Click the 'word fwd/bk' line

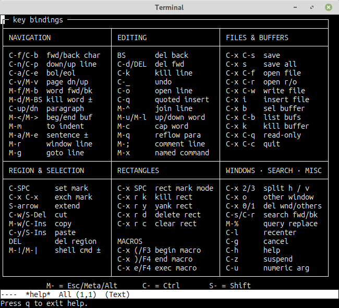tap(51, 91)
